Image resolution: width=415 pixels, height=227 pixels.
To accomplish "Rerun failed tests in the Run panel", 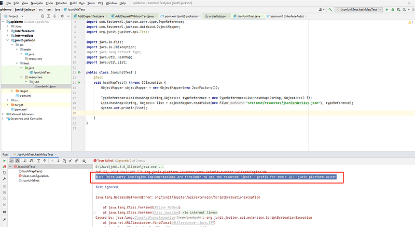I will coord(4,167).
